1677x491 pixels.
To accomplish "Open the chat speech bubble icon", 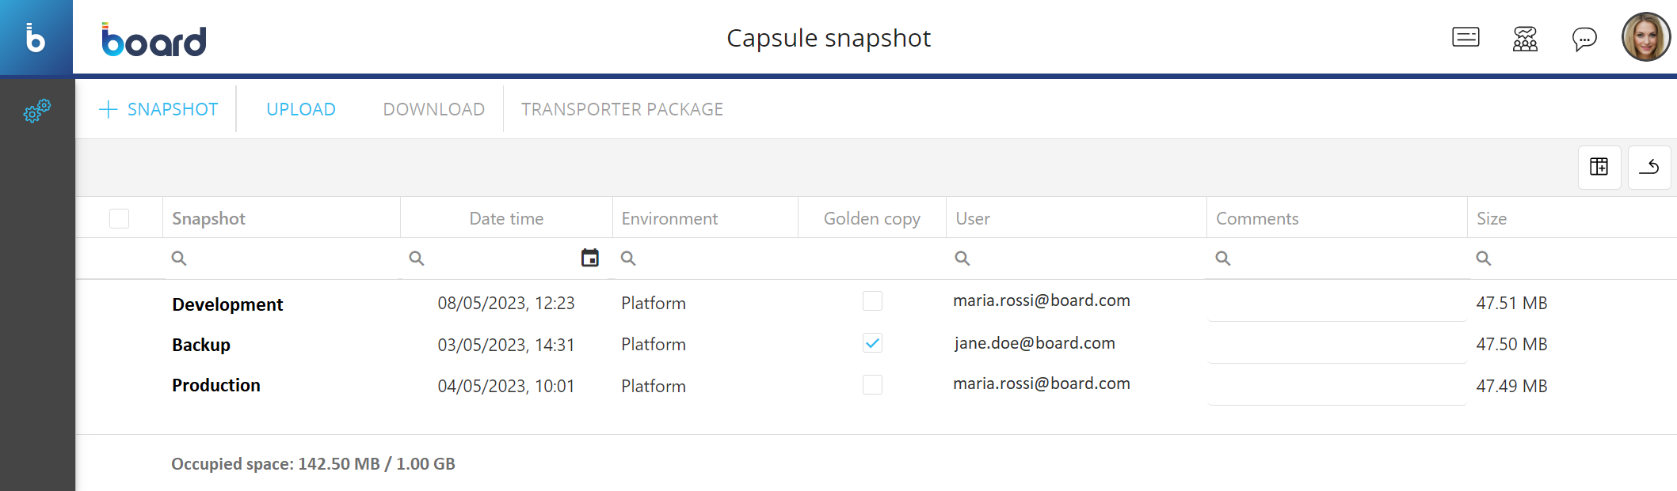I will click(x=1584, y=38).
